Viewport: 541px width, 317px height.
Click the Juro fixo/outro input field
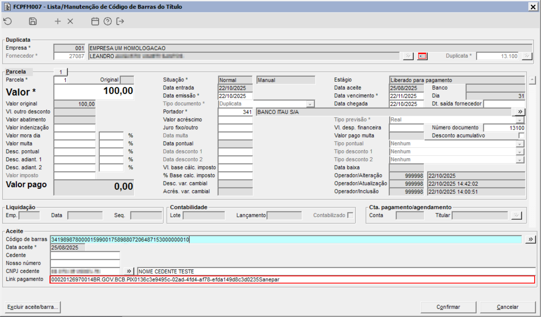click(x=236, y=128)
